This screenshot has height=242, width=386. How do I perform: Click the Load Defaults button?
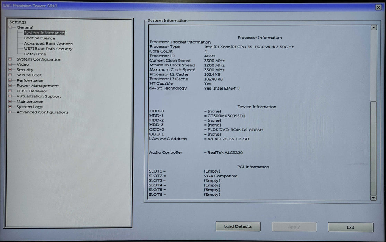pos(238,226)
